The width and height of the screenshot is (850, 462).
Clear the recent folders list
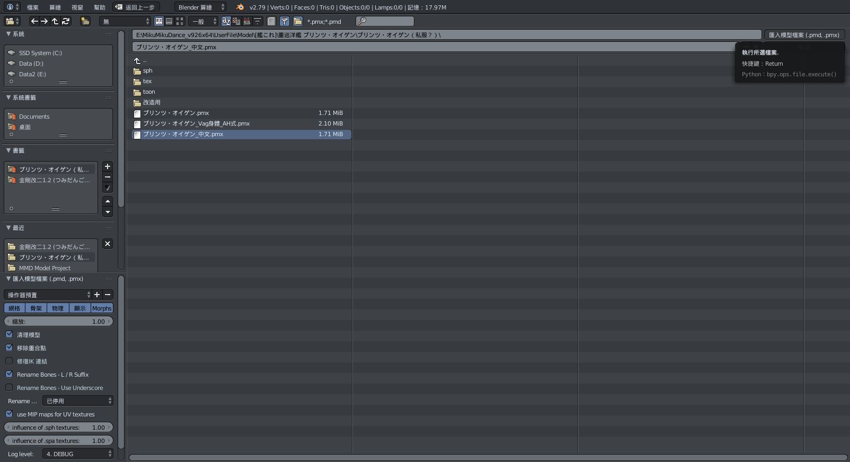pos(108,244)
